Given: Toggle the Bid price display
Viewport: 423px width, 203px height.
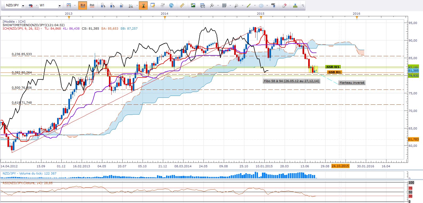Looking at the screenshot, I should (x=83, y=5).
